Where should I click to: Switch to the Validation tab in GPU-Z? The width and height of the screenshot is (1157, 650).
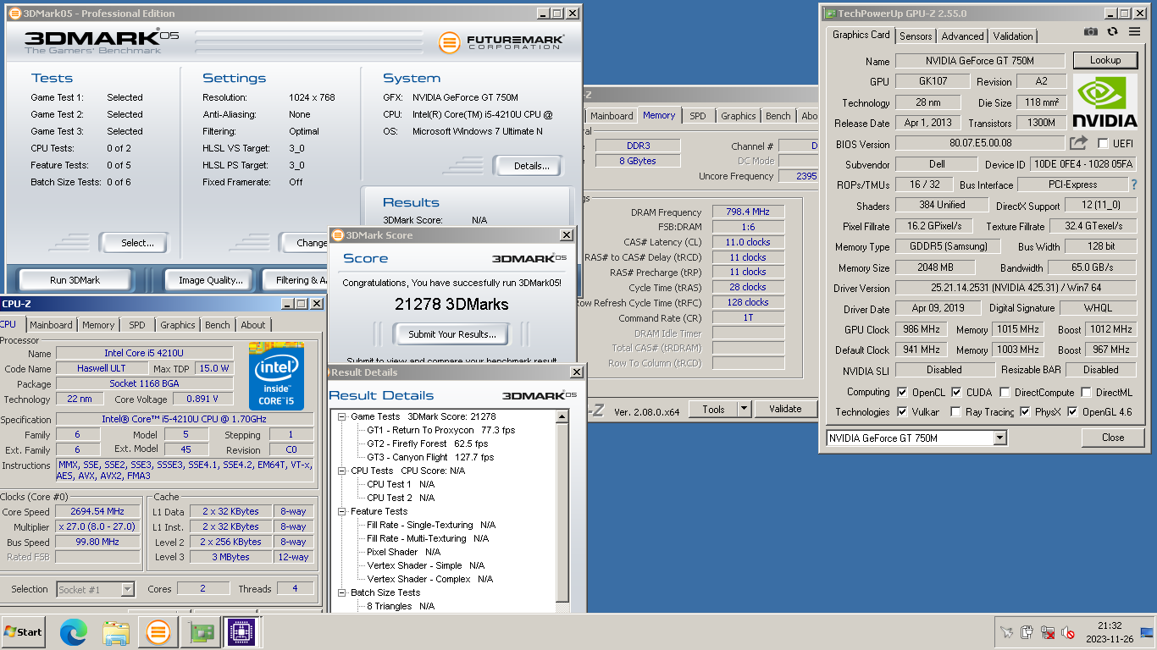tap(1013, 36)
